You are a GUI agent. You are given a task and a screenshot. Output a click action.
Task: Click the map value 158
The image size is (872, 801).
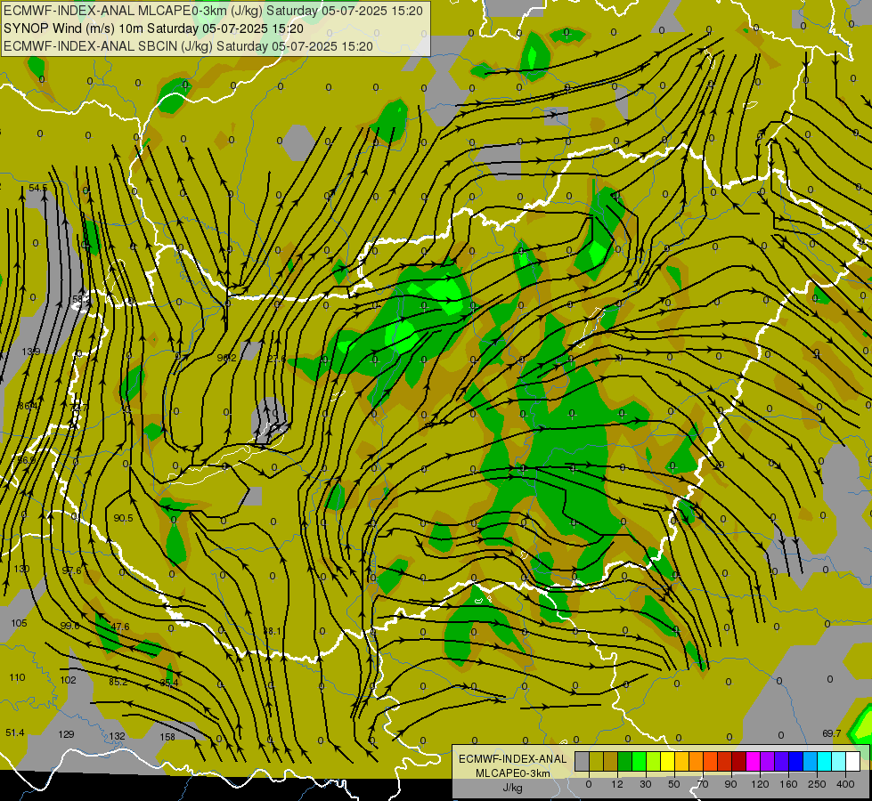(167, 738)
